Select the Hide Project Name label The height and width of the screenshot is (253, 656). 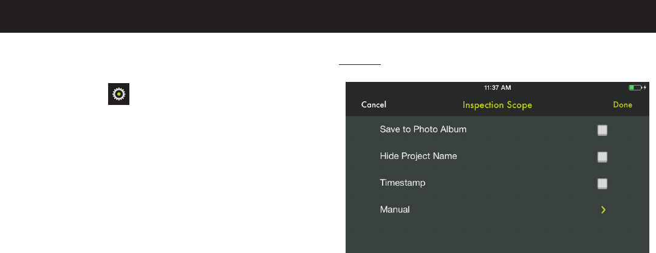pyautogui.click(x=419, y=156)
